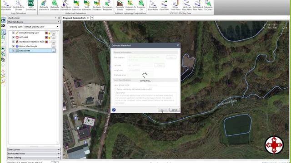Open options button for HEC-HMS layer
This screenshot has width=291, height=163.
pos(54,37)
